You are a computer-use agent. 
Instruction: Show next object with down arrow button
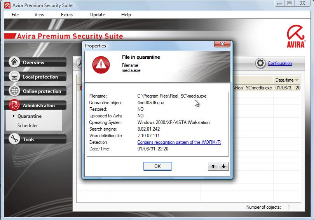tap(223, 166)
